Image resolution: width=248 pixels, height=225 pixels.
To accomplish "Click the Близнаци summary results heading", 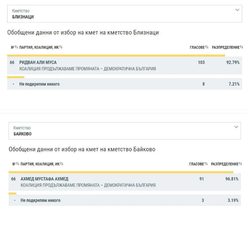I will (83, 33).
